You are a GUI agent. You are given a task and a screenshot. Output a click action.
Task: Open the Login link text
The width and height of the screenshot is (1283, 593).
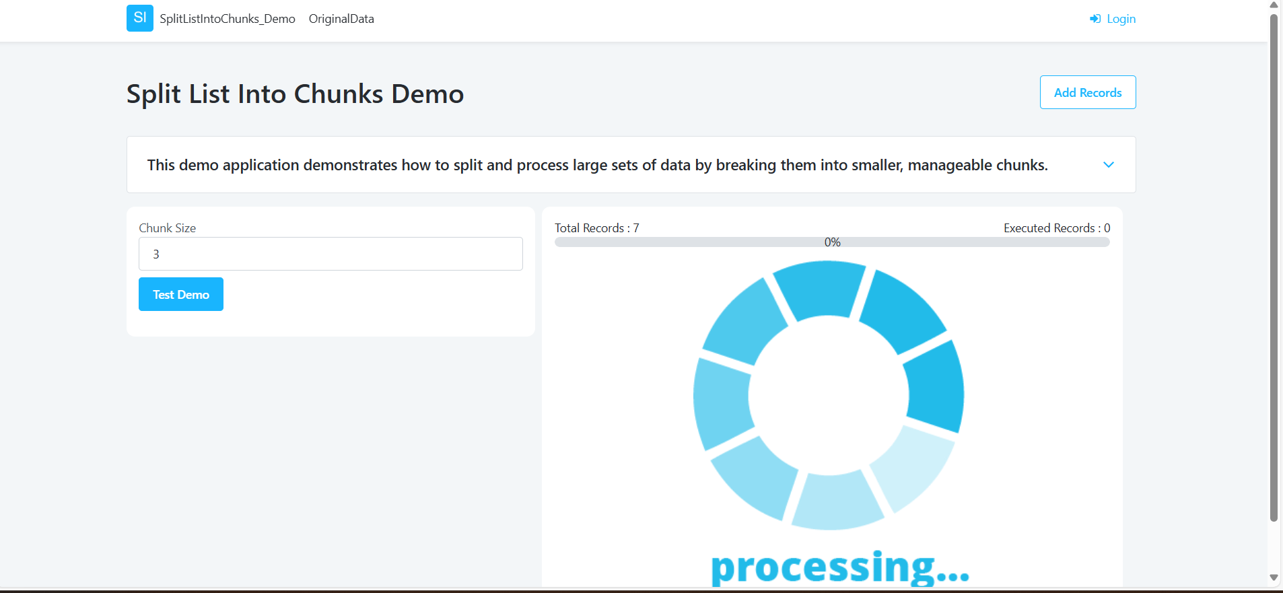coord(1121,19)
